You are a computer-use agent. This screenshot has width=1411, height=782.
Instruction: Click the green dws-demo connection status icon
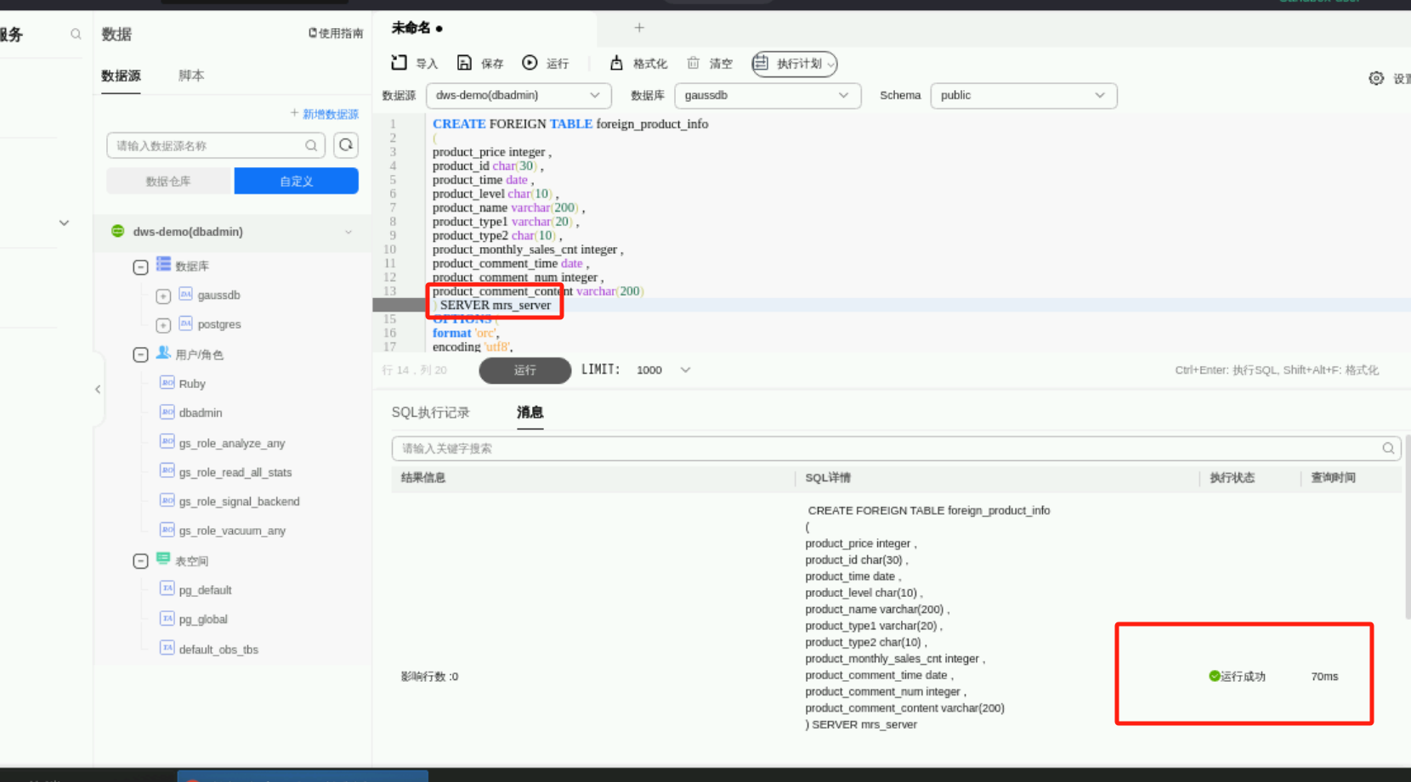tap(118, 231)
